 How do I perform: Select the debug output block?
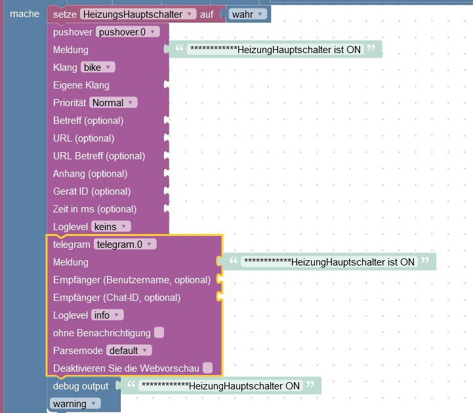click(81, 386)
